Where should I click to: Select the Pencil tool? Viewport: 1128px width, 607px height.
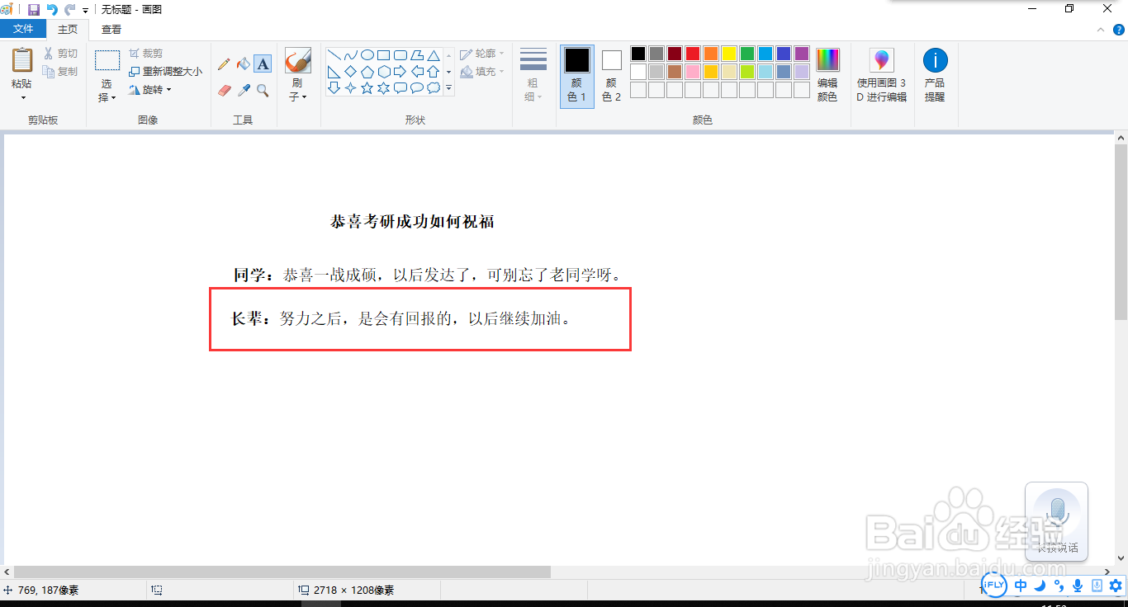(223, 63)
